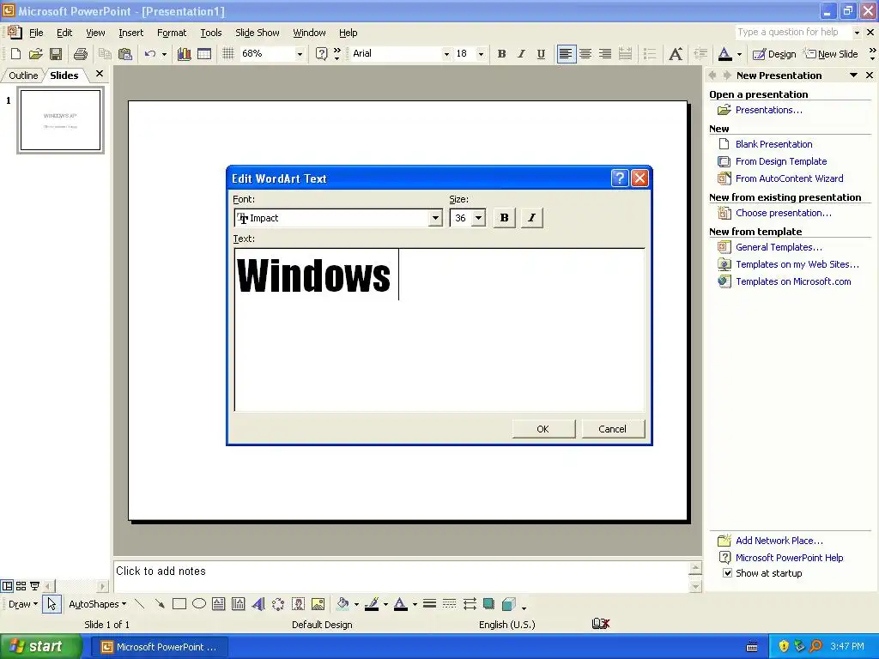The image size is (879, 659).
Task: Open the Format menu
Action: [172, 33]
